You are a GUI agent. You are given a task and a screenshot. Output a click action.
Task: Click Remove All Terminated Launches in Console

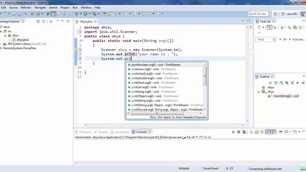(244, 132)
